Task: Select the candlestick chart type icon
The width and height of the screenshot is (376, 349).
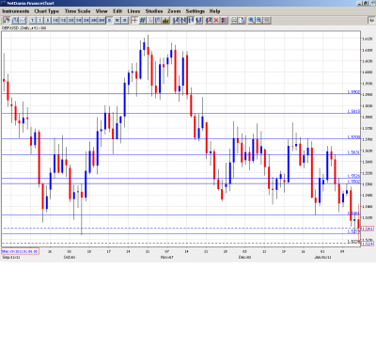Action: coord(7,21)
